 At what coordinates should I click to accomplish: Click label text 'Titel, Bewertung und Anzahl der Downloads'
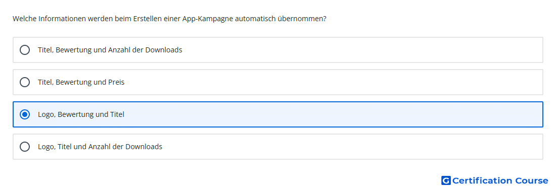[110, 50]
